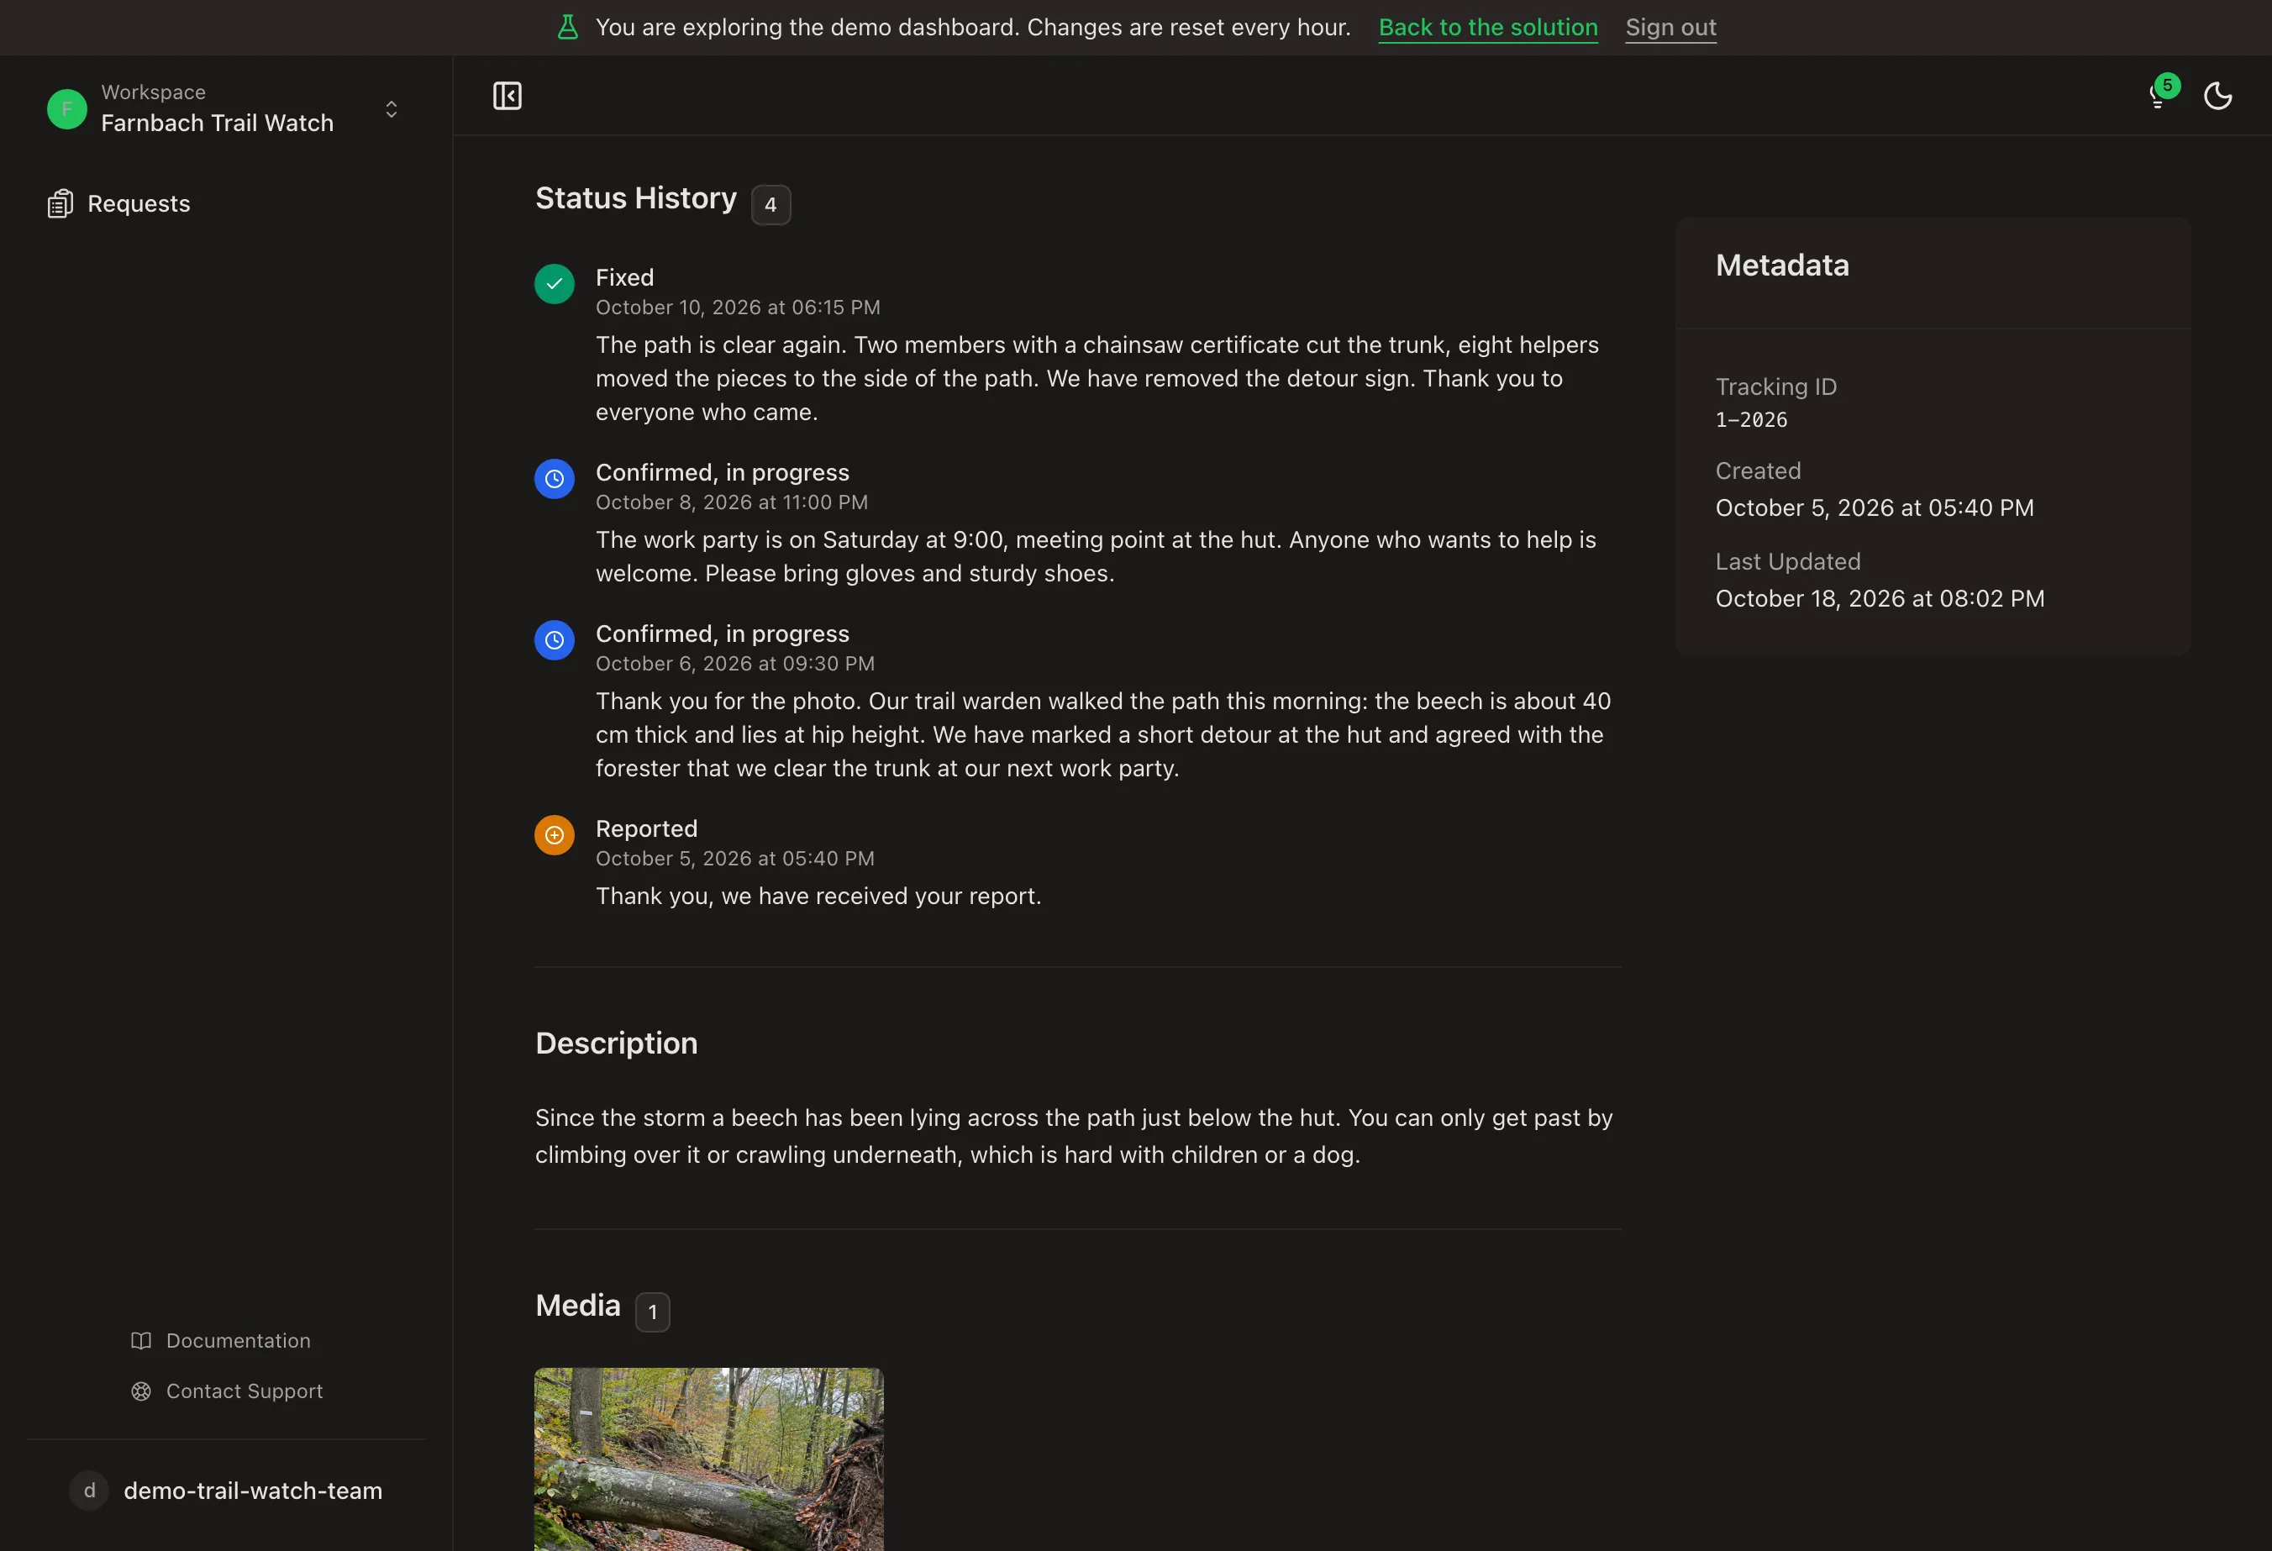Click the Metadata panel heading
Image resolution: width=2272 pixels, height=1551 pixels.
pyautogui.click(x=1781, y=265)
